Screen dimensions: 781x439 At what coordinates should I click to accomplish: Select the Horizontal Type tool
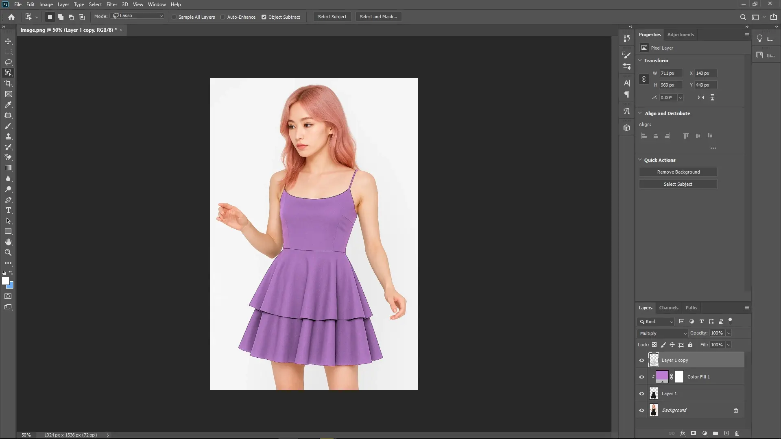[x=8, y=211]
